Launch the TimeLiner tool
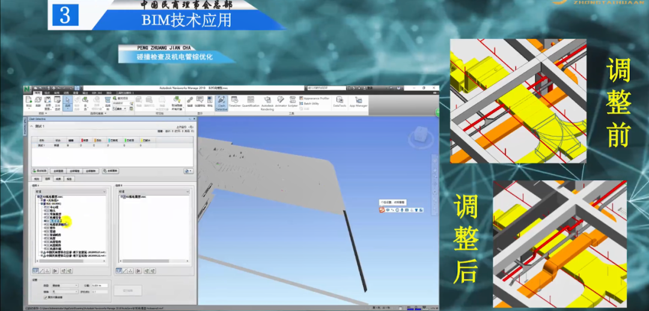Image resolution: width=649 pixels, height=311 pixels. coord(235,101)
